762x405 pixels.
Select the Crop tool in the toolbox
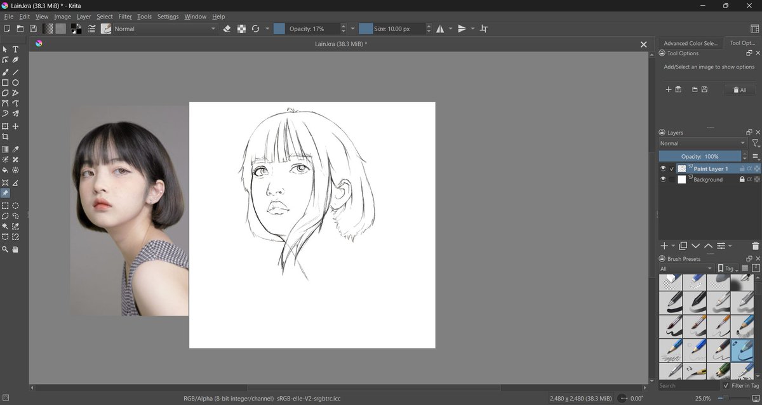pos(5,136)
